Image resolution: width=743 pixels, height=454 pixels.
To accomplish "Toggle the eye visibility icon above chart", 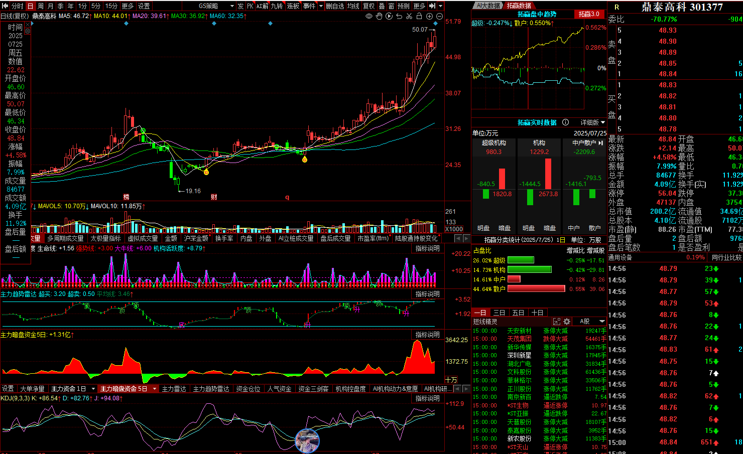I will [x=369, y=16].
